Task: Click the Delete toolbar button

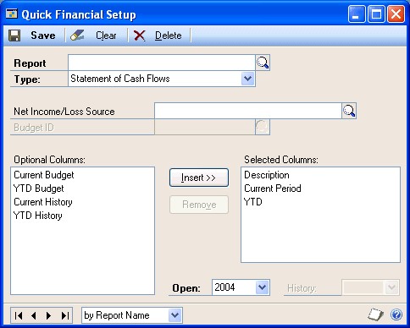Action: click(x=158, y=36)
